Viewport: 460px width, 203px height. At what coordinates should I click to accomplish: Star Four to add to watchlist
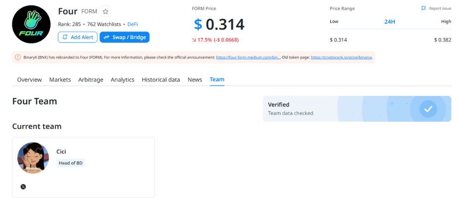(x=105, y=11)
